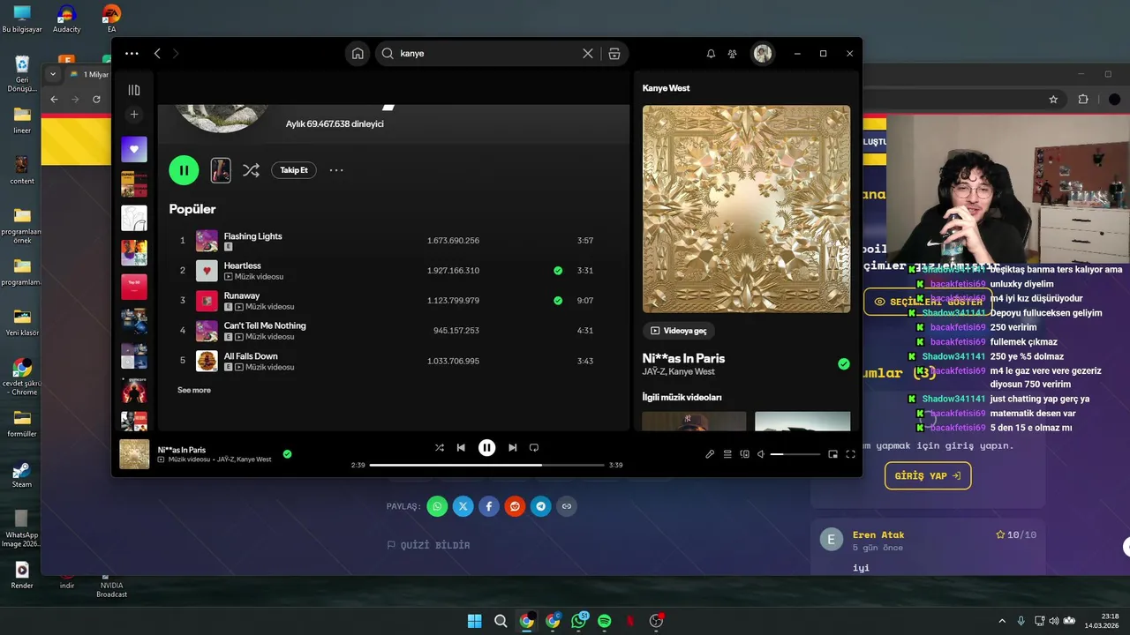The width and height of the screenshot is (1130, 635).
Task: Open Friend Activity icon
Action: (x=733, y=54)
